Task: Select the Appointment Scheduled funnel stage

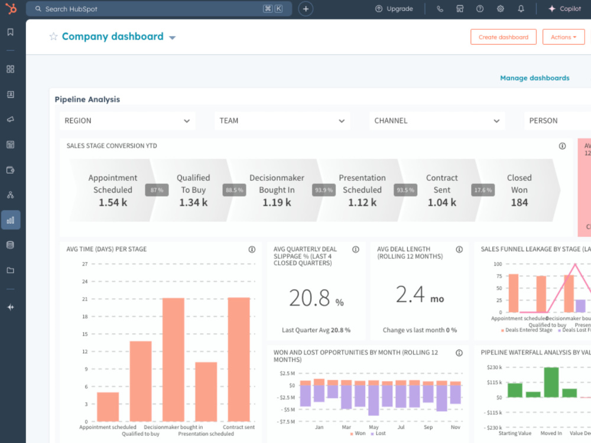Action: pos(113,190)
